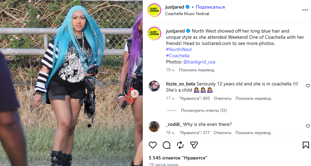This screenshot has height=166, width=311.
Task: Open the #Coachella hashtag link
Action: pyautogui.click(x=178, y=56)
